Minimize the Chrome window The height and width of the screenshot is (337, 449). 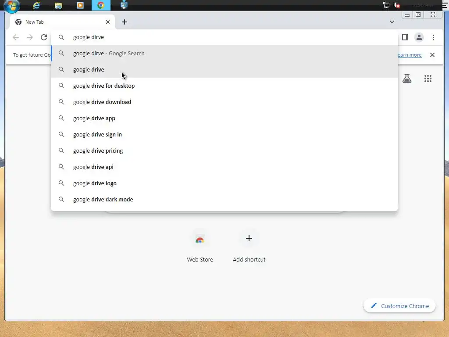click(407, 14)
